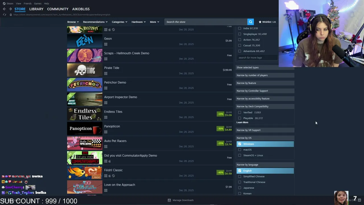This screenshot has width=364, height=205.
Task: Click the Windows platform icon under Geon
Action: pos(106,44)
